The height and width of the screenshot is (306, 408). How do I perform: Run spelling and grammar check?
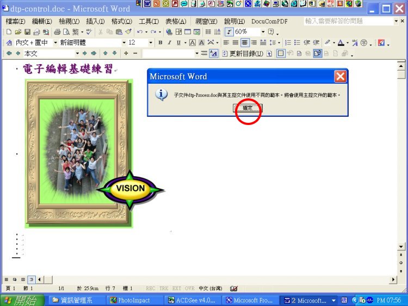coord(89,32)
